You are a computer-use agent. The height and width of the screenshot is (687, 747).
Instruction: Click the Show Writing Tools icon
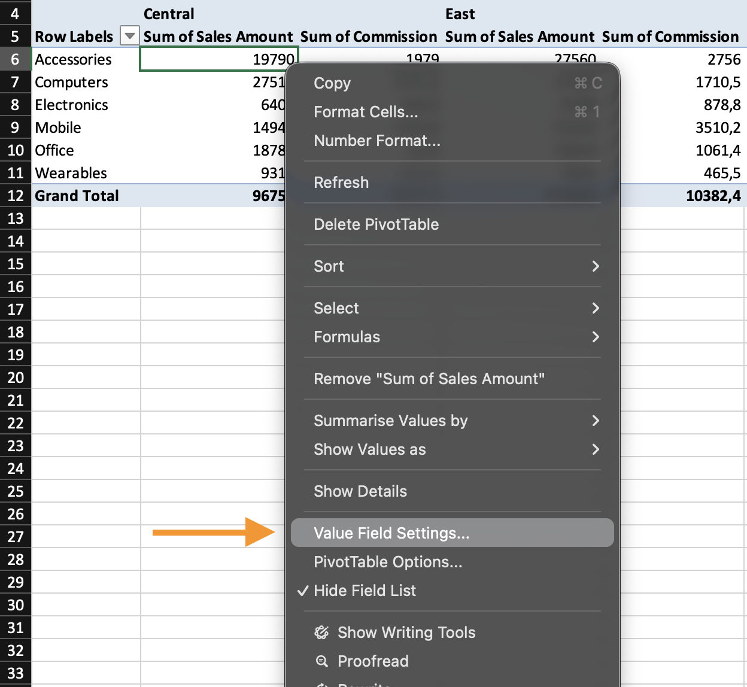322,633
